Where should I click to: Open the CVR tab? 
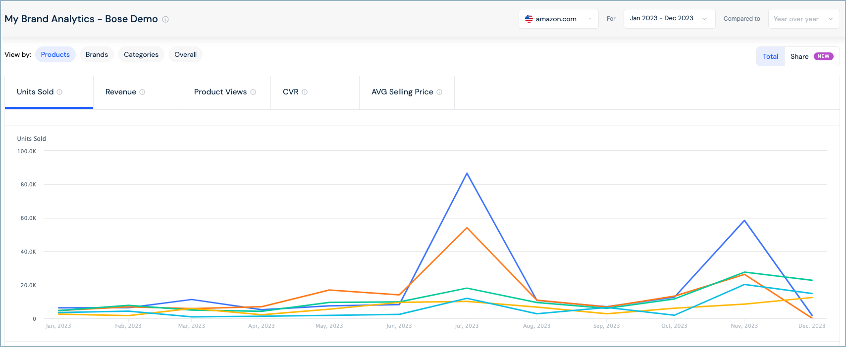coord(315,92)
